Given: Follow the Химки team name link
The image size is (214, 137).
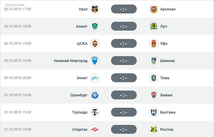Looking at the screenshot, I should coord(166,95).
